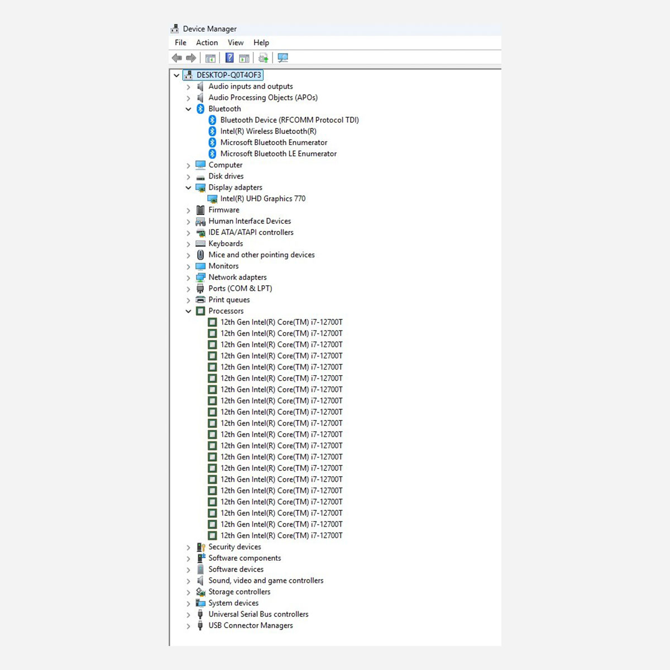This screenshot has height=670, width=670.
Task: Click the Update device driver toolbar icon
Action: [x=264, y=58]
